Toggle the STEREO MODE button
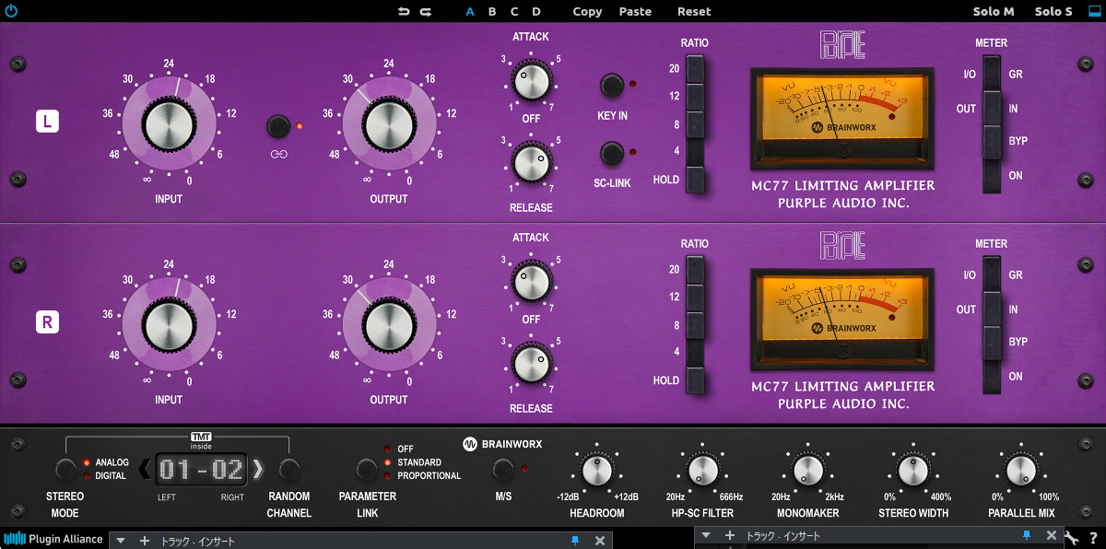 click(65, 469)
